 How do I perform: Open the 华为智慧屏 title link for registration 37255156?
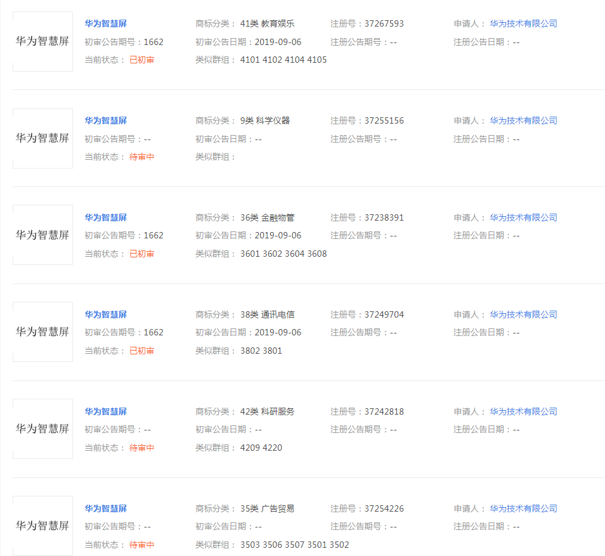(x=106, y=120)
